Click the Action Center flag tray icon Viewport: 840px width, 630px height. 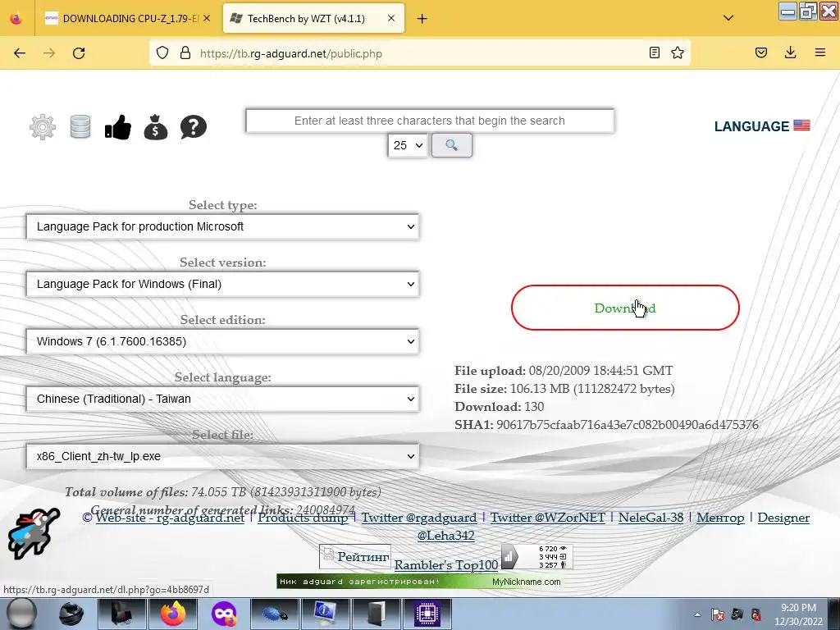click(x=718, y=614)
